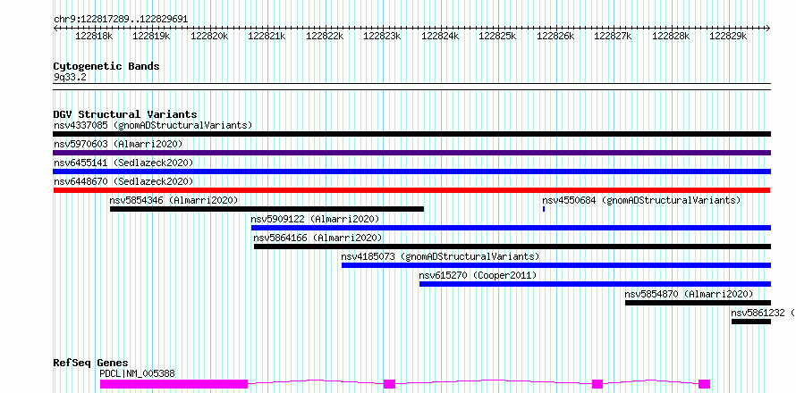Click the DGV Structural Variants track title
The width and height of the screenshot is (796, 393).
coord(125,114)
